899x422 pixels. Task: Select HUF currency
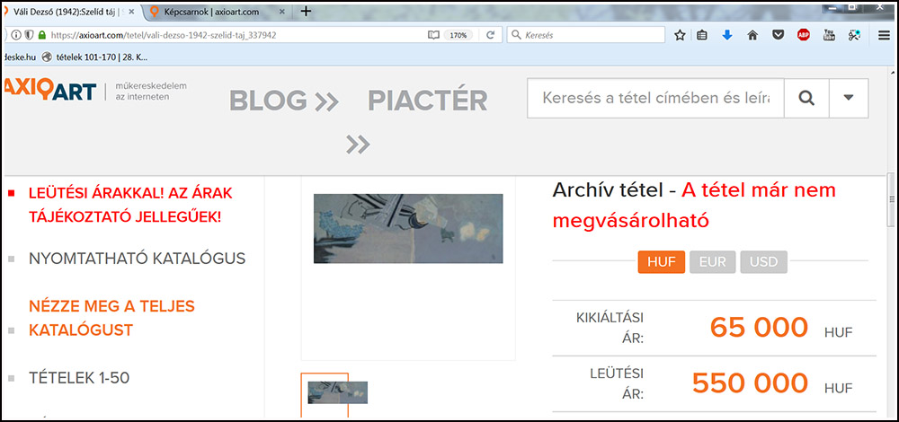[x=661, y=262]
